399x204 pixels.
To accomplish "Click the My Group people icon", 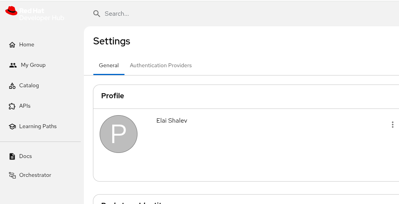I will point(13,65).
